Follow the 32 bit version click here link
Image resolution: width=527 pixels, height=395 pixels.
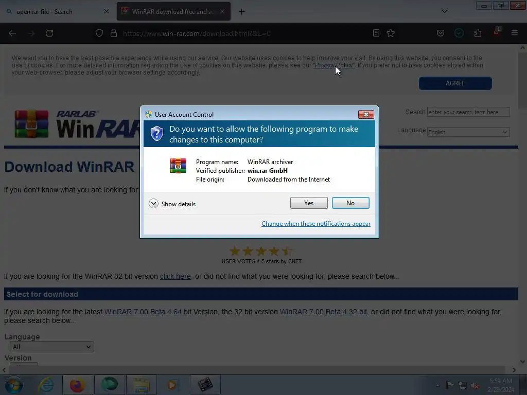(175, 276)
